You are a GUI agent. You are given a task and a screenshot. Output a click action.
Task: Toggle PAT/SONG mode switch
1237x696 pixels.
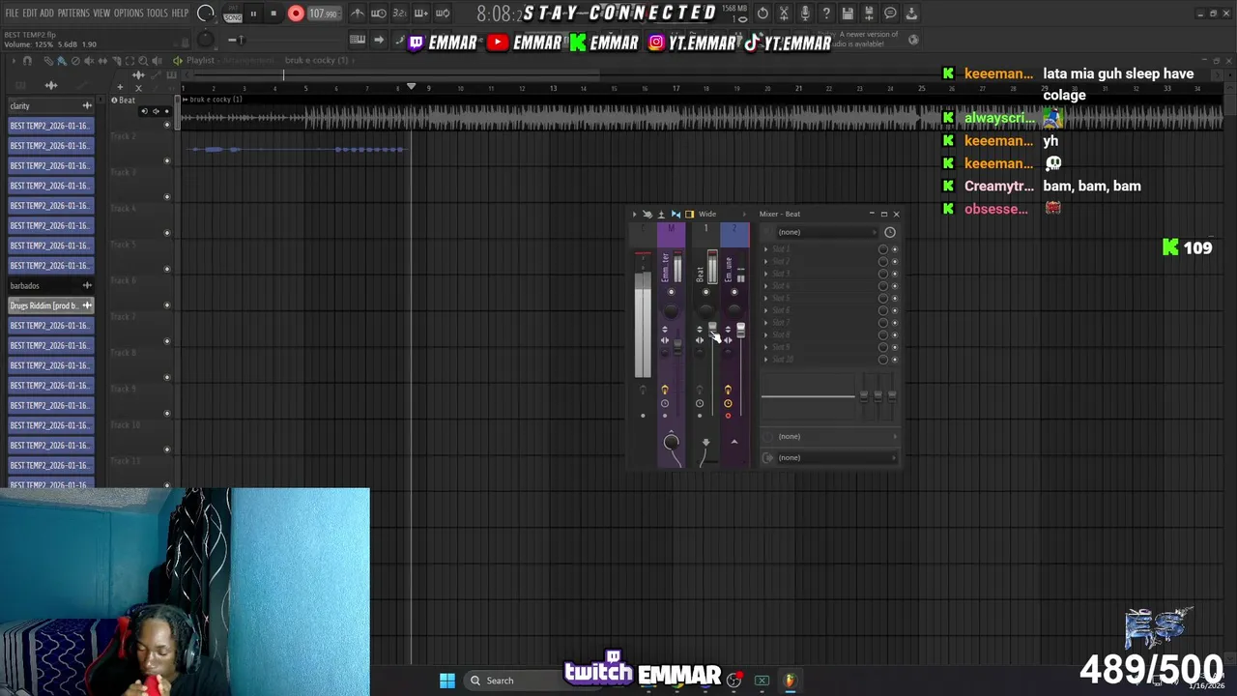click(233, 14)
